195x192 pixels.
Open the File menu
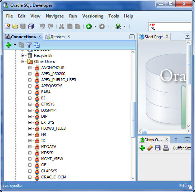tap(9, 16)
